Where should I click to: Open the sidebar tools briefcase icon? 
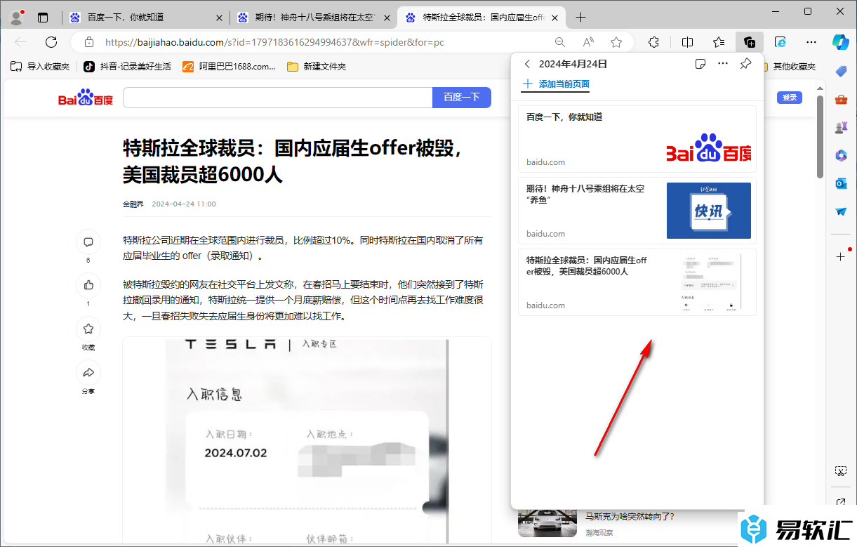pyautogui.click(x=841, y=99)
